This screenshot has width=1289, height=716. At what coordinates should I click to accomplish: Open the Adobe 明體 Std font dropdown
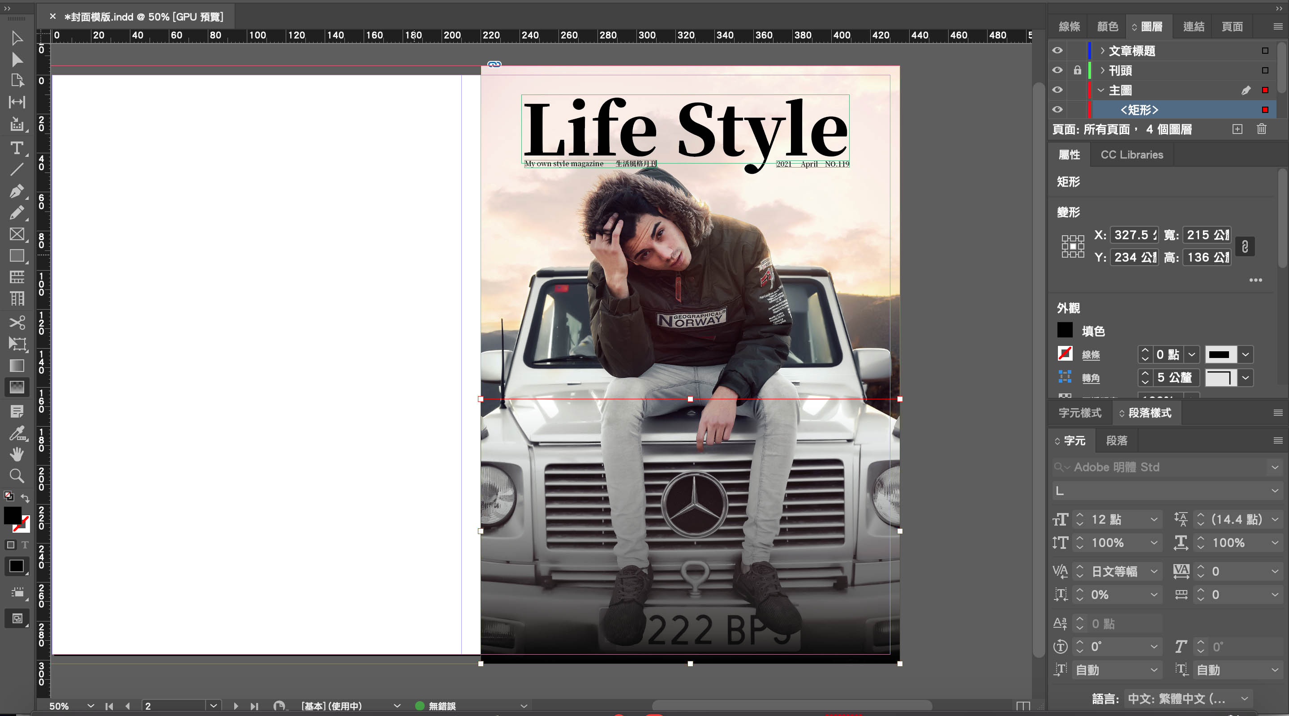(1275, 467)
